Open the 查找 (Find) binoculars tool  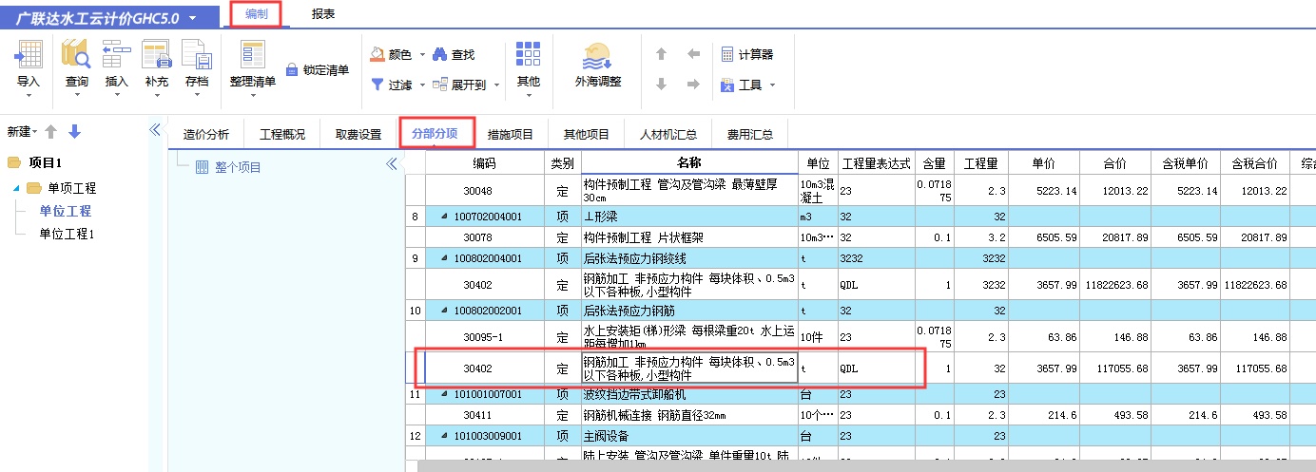click(x=440, y=55)
